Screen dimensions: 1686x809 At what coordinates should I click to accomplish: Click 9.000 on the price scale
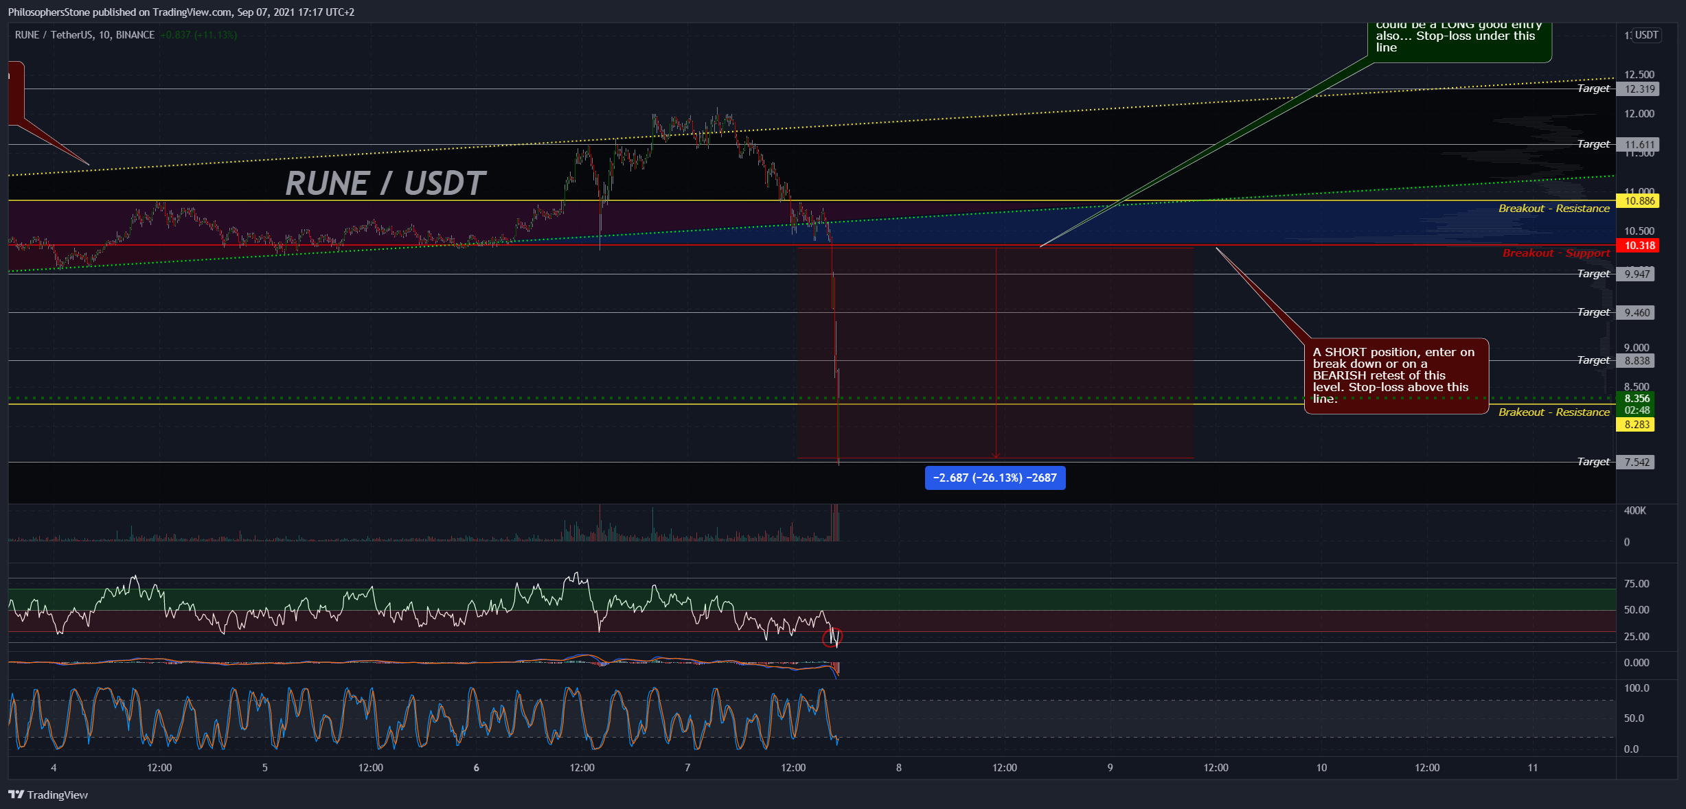pyautogui.click(x=1636, y=348)
